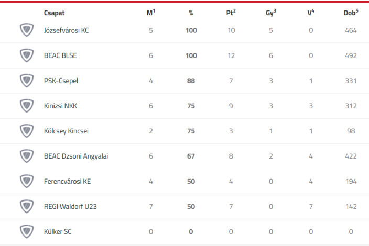Select the Ferencvárosi KE shield emblem
369x246 pixels.
pyautogui.click(x=27, y=181)
